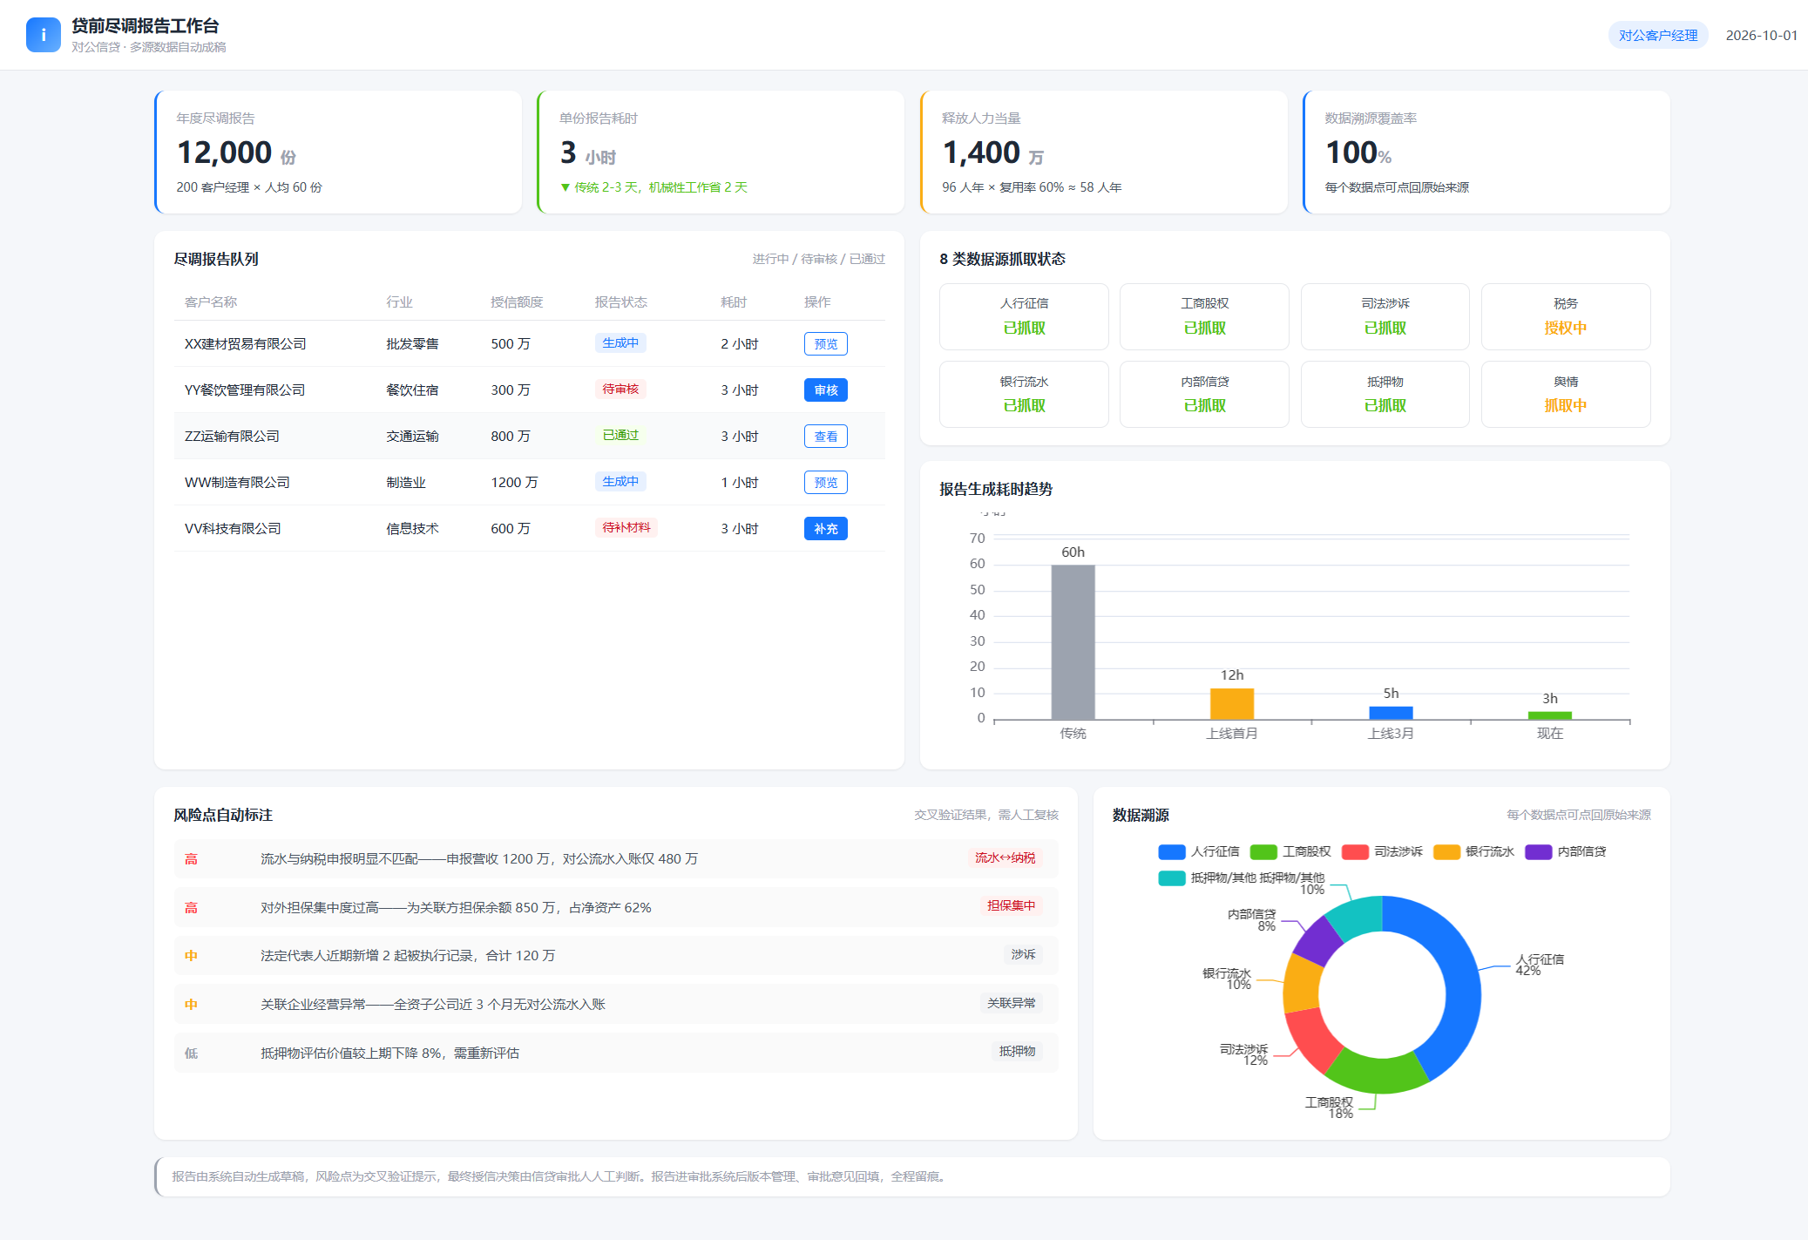1808x1240 pixels.
Task: Open the 舆情 抓取中 card
Action: click(x=1566, y=394)
